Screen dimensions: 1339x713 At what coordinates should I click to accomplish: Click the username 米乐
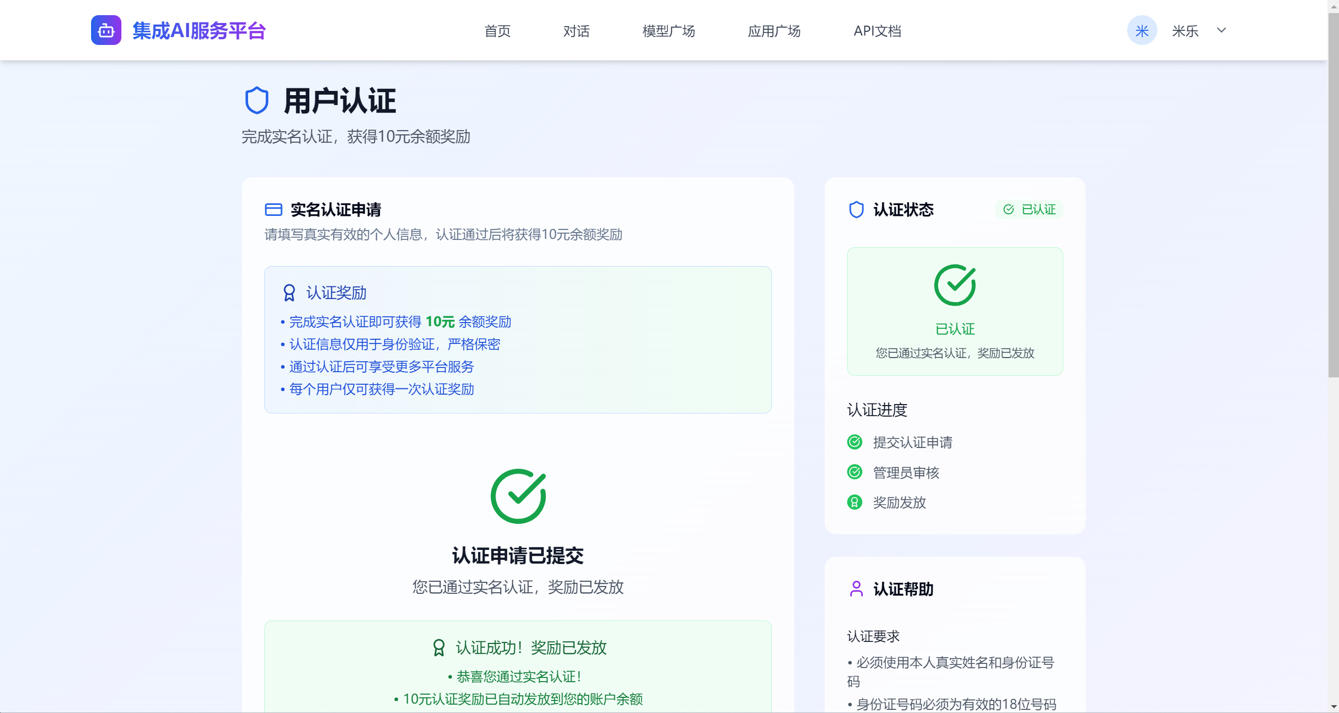1185,31
